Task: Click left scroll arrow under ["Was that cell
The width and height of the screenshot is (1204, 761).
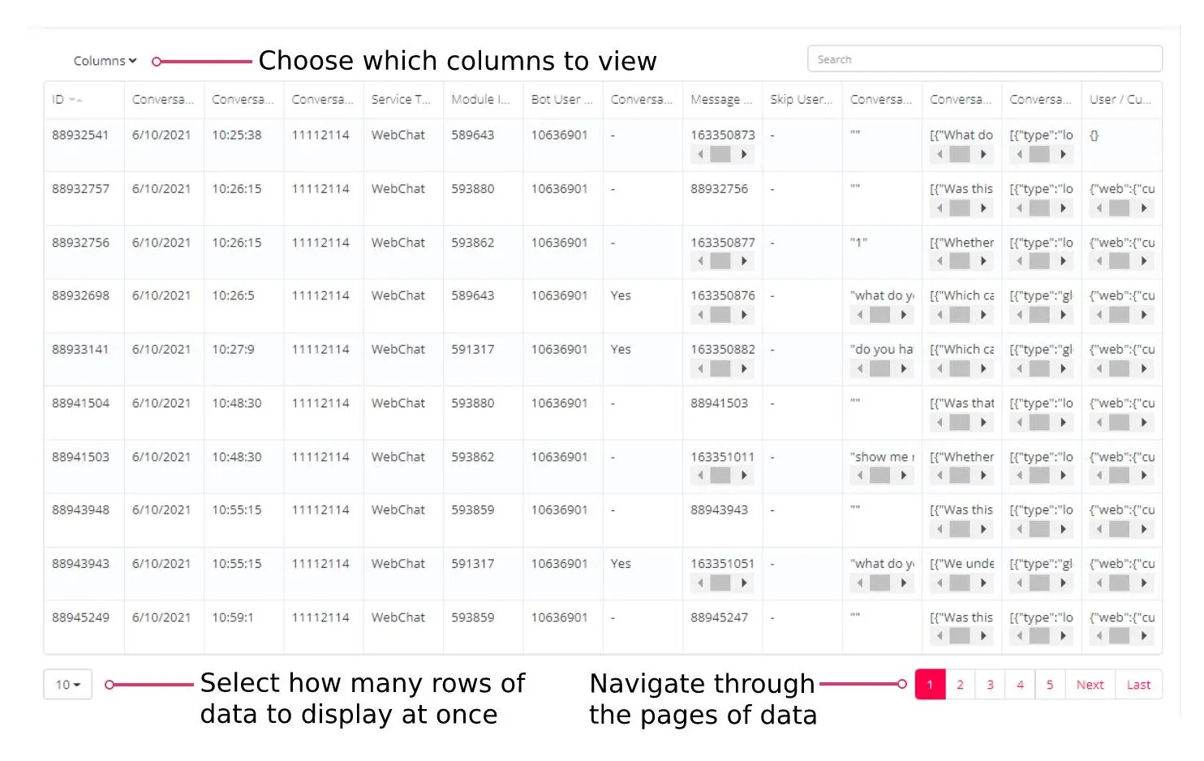Action: [940, 422]
